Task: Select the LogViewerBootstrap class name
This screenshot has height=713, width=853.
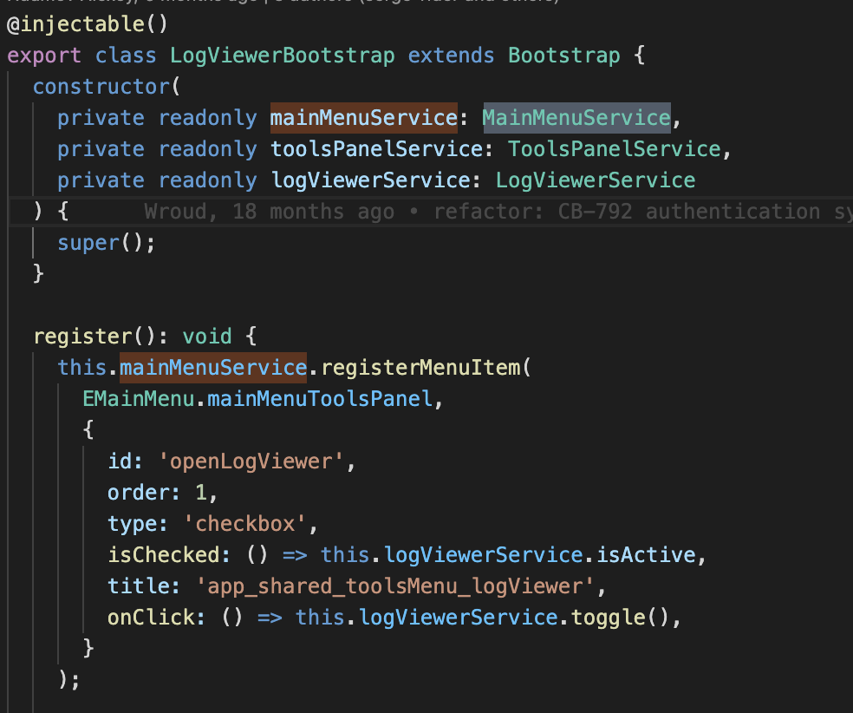Action: click(x=283, y=55)
